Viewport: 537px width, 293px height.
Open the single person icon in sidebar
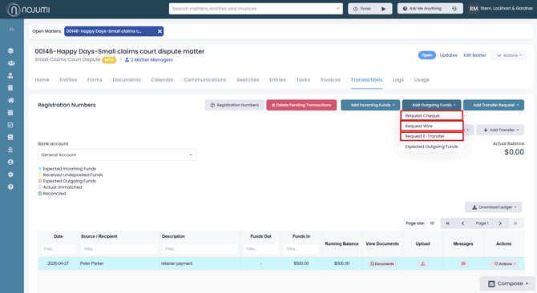pos(10,75)
